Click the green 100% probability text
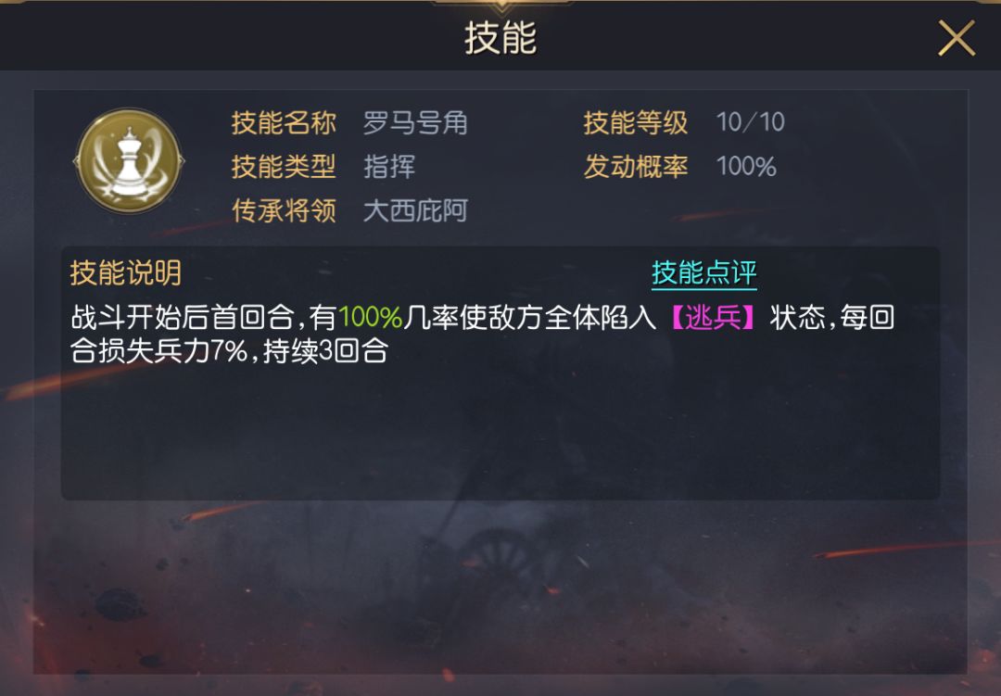This screenshot has height=696, width=1001. [370, 317]
